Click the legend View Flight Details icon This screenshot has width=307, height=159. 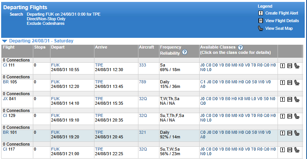(x=261, y=21)
